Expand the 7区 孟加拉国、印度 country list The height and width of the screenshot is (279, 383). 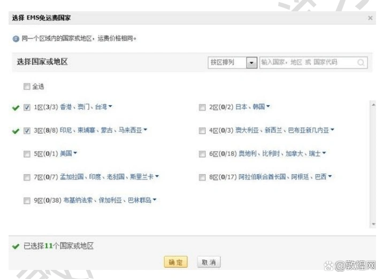(157, 176)
